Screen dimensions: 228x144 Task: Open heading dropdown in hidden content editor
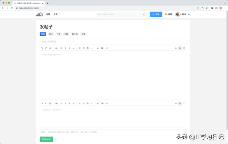[x=57, y=103]
